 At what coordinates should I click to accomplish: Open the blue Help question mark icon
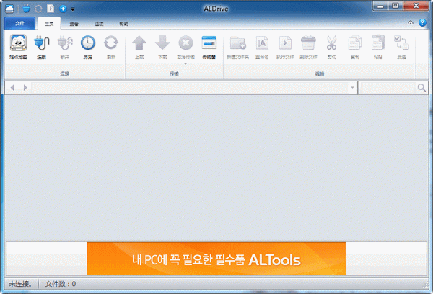tap(422, 22)
